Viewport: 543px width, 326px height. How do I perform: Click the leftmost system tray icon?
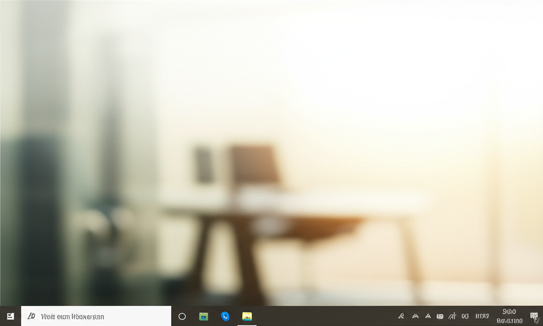(401, 316)
